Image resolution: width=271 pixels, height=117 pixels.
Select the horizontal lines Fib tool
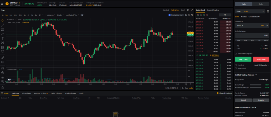pyautogui.click(x=3, y=30)
